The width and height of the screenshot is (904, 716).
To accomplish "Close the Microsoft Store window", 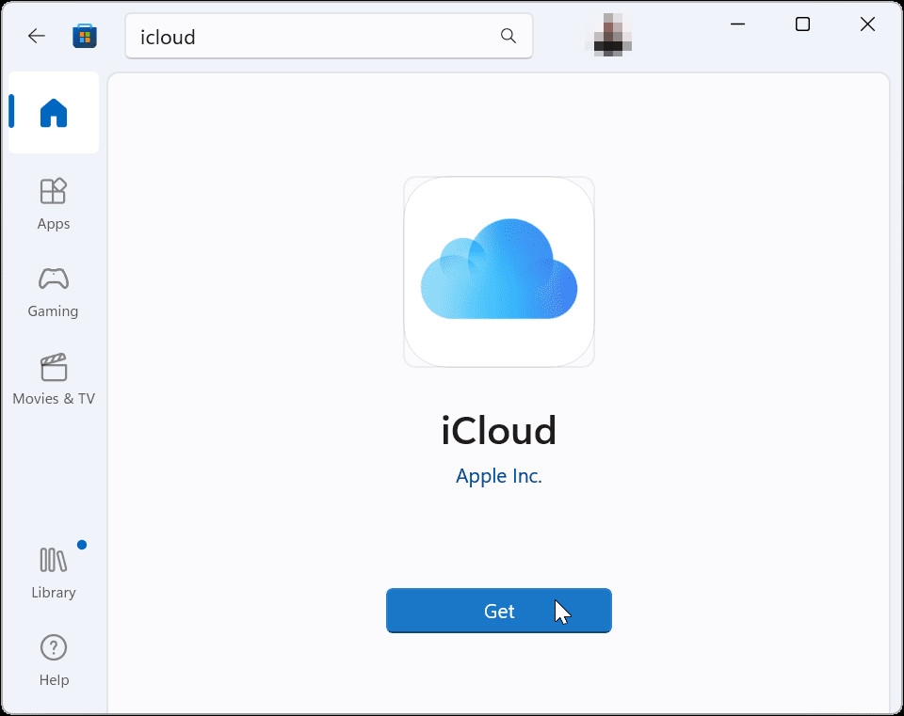I will coord(867,24).
